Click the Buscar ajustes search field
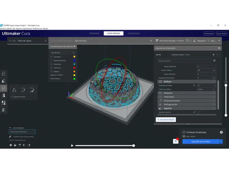229x172 pixels. point(185,61)
